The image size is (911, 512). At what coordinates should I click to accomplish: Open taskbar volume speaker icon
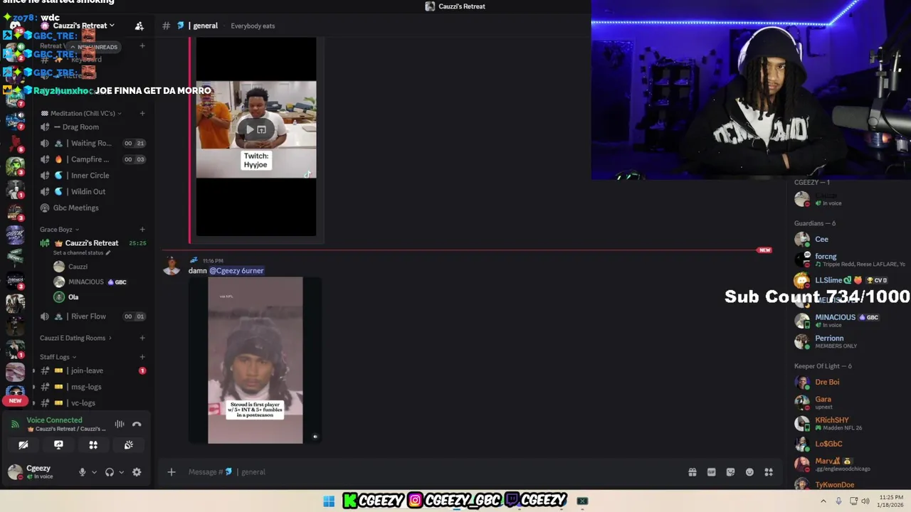point(865,501)
